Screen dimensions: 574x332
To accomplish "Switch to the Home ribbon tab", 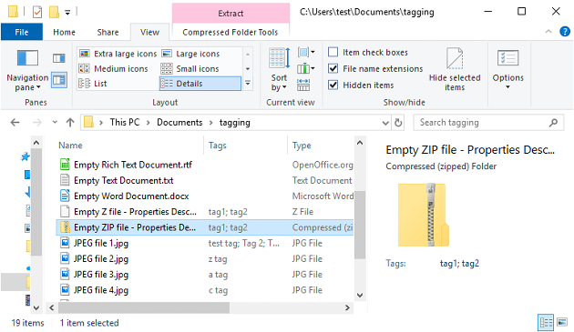I will coord(64,32).
